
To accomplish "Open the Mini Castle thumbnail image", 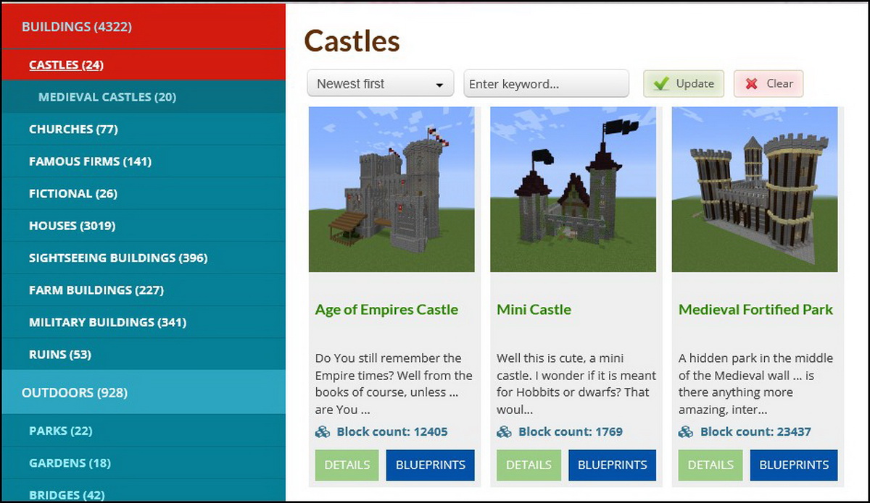I will pos(573,190).
